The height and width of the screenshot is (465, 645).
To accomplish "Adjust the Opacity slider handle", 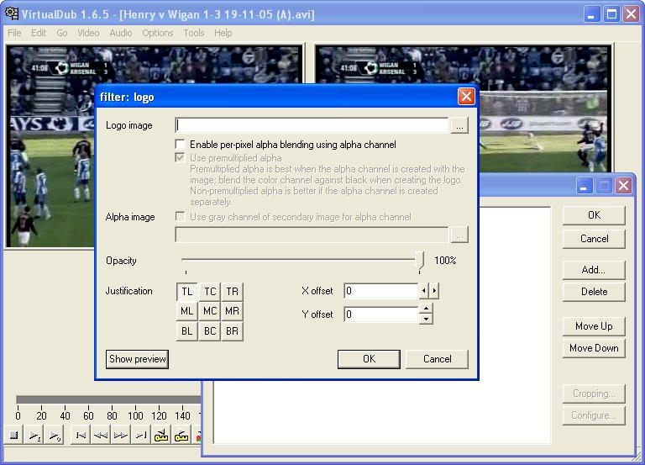I will (x=420, y=262).
